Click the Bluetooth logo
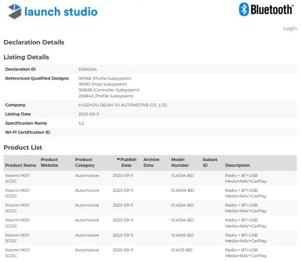Screen dimensions: 301x262 (266, 9)
